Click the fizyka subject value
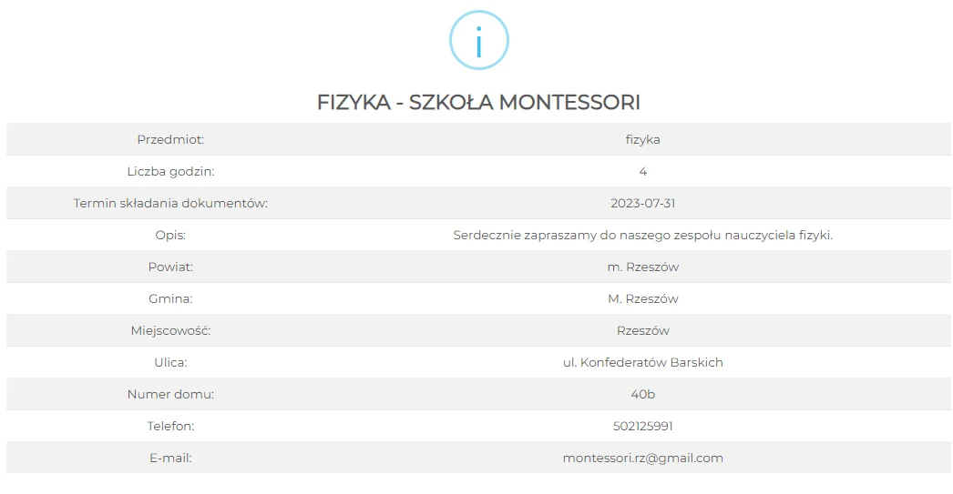This screenshot has width=953, height=494. click(x=642, y=139)
